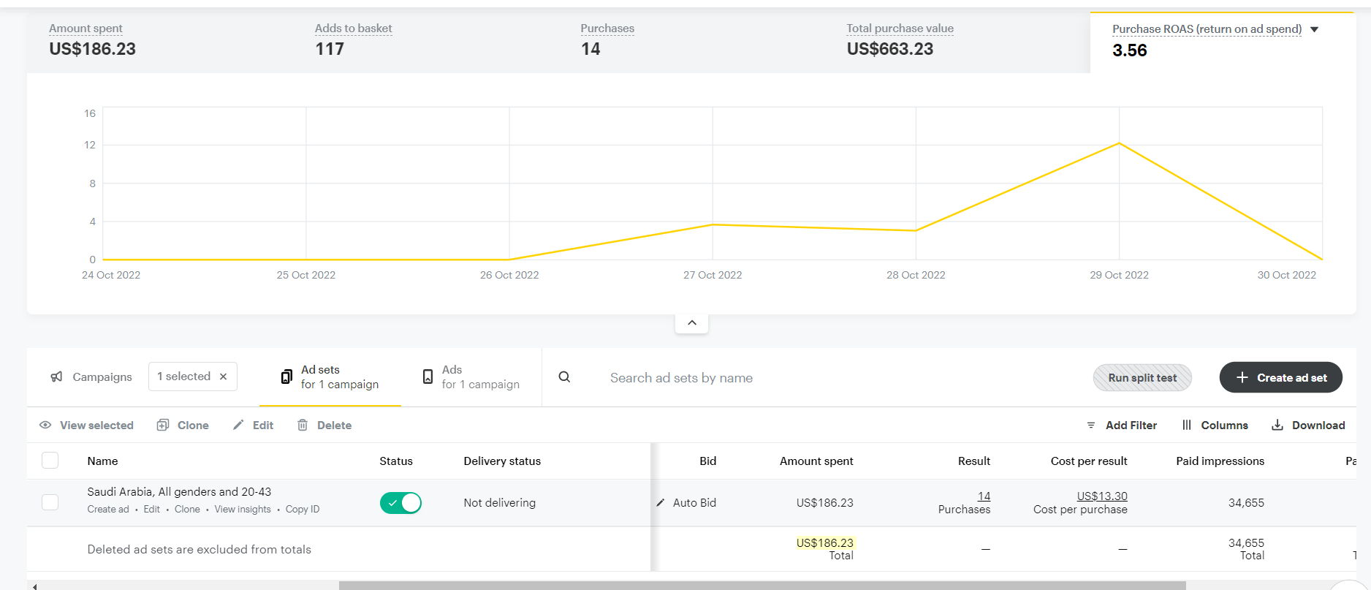The image size is (1371, 590).
Task: Edit bid using pencil beside Auto Bid
Action: [x=661, y=503]
